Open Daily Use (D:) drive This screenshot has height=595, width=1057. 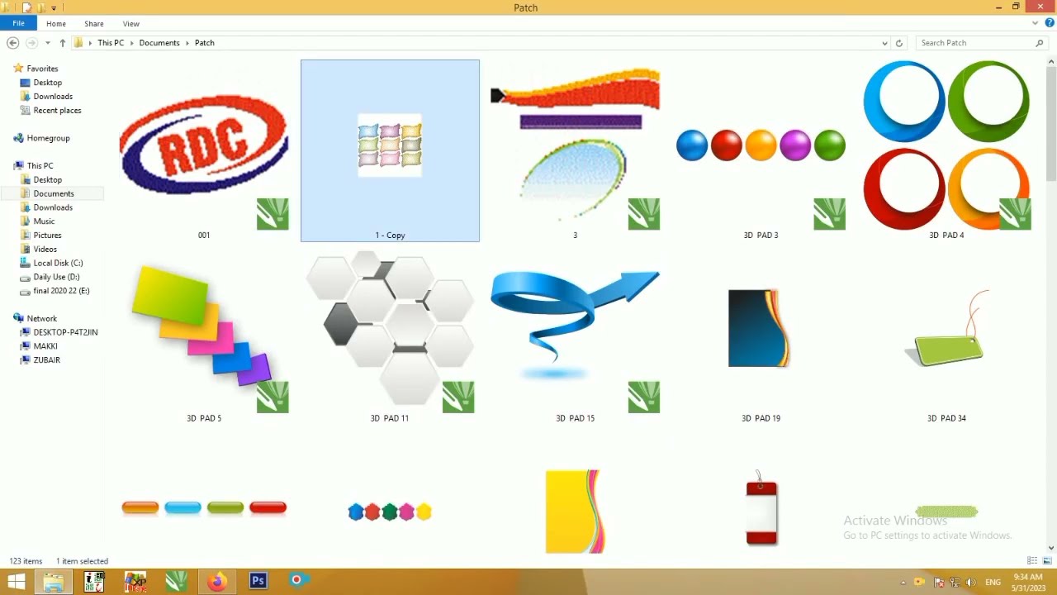[56, 277]
